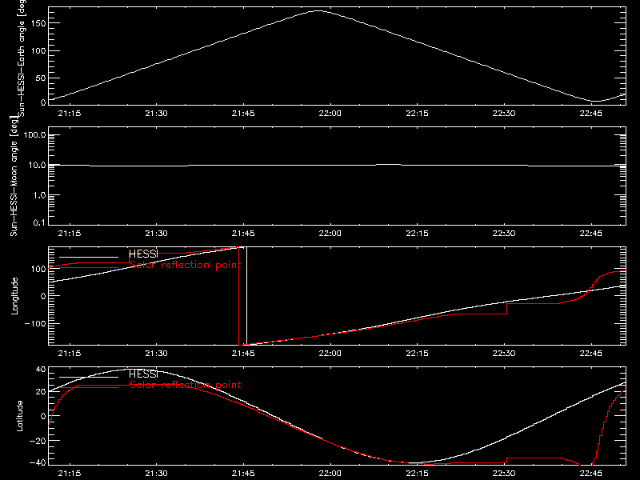Click 22:15 time label under Earth angle plot
Viewport: 640px width, 480px height.
click(x=417, y=113)
